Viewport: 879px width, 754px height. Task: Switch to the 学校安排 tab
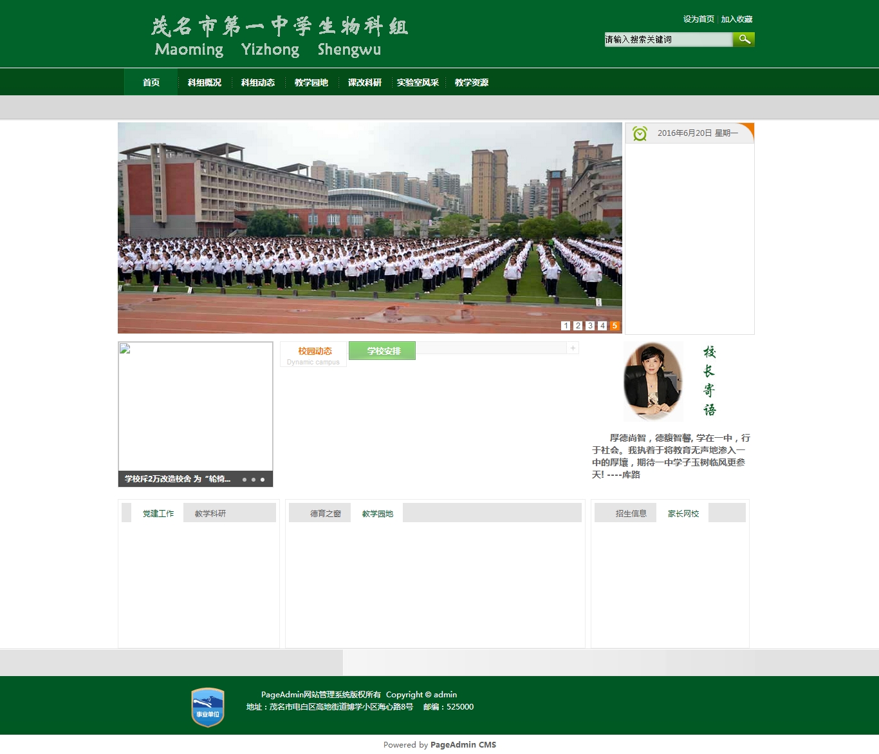(x=382, y=351)
